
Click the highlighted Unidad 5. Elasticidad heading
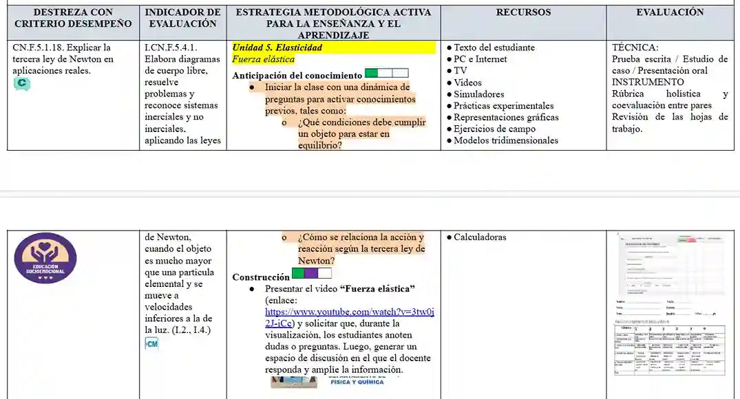tap(277, 47)
